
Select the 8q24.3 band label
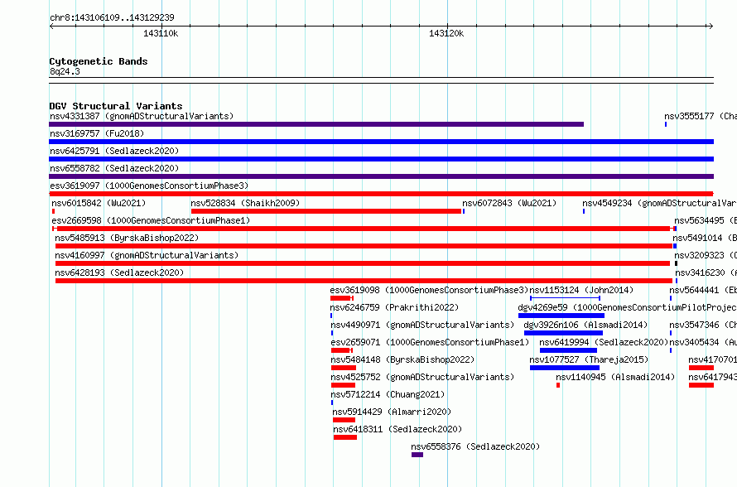[x=65, y=71]
